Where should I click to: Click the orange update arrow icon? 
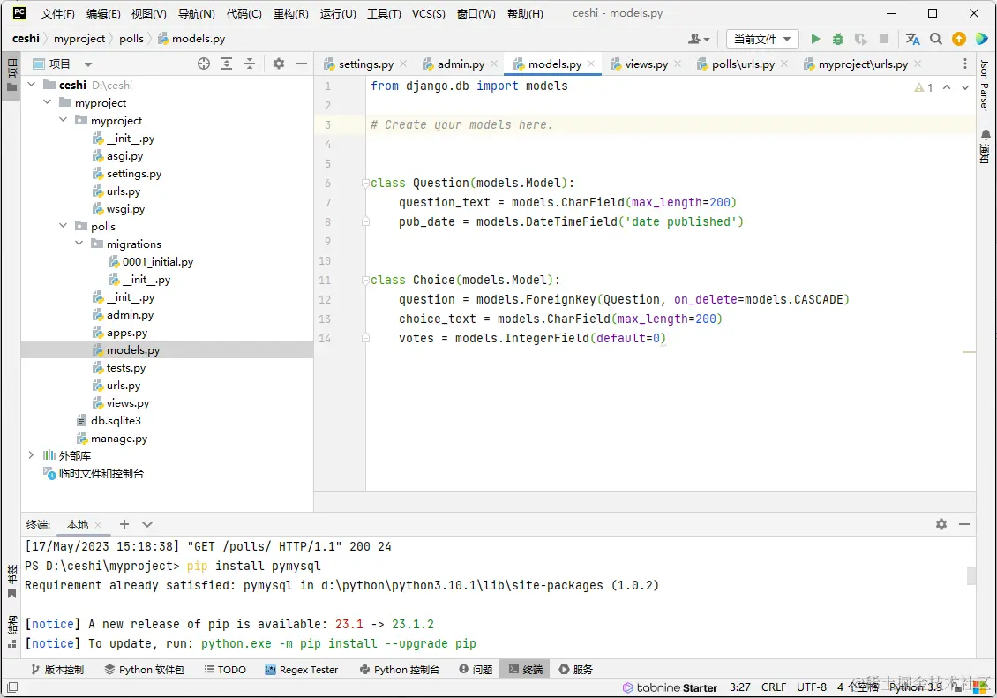click(959, 39)
